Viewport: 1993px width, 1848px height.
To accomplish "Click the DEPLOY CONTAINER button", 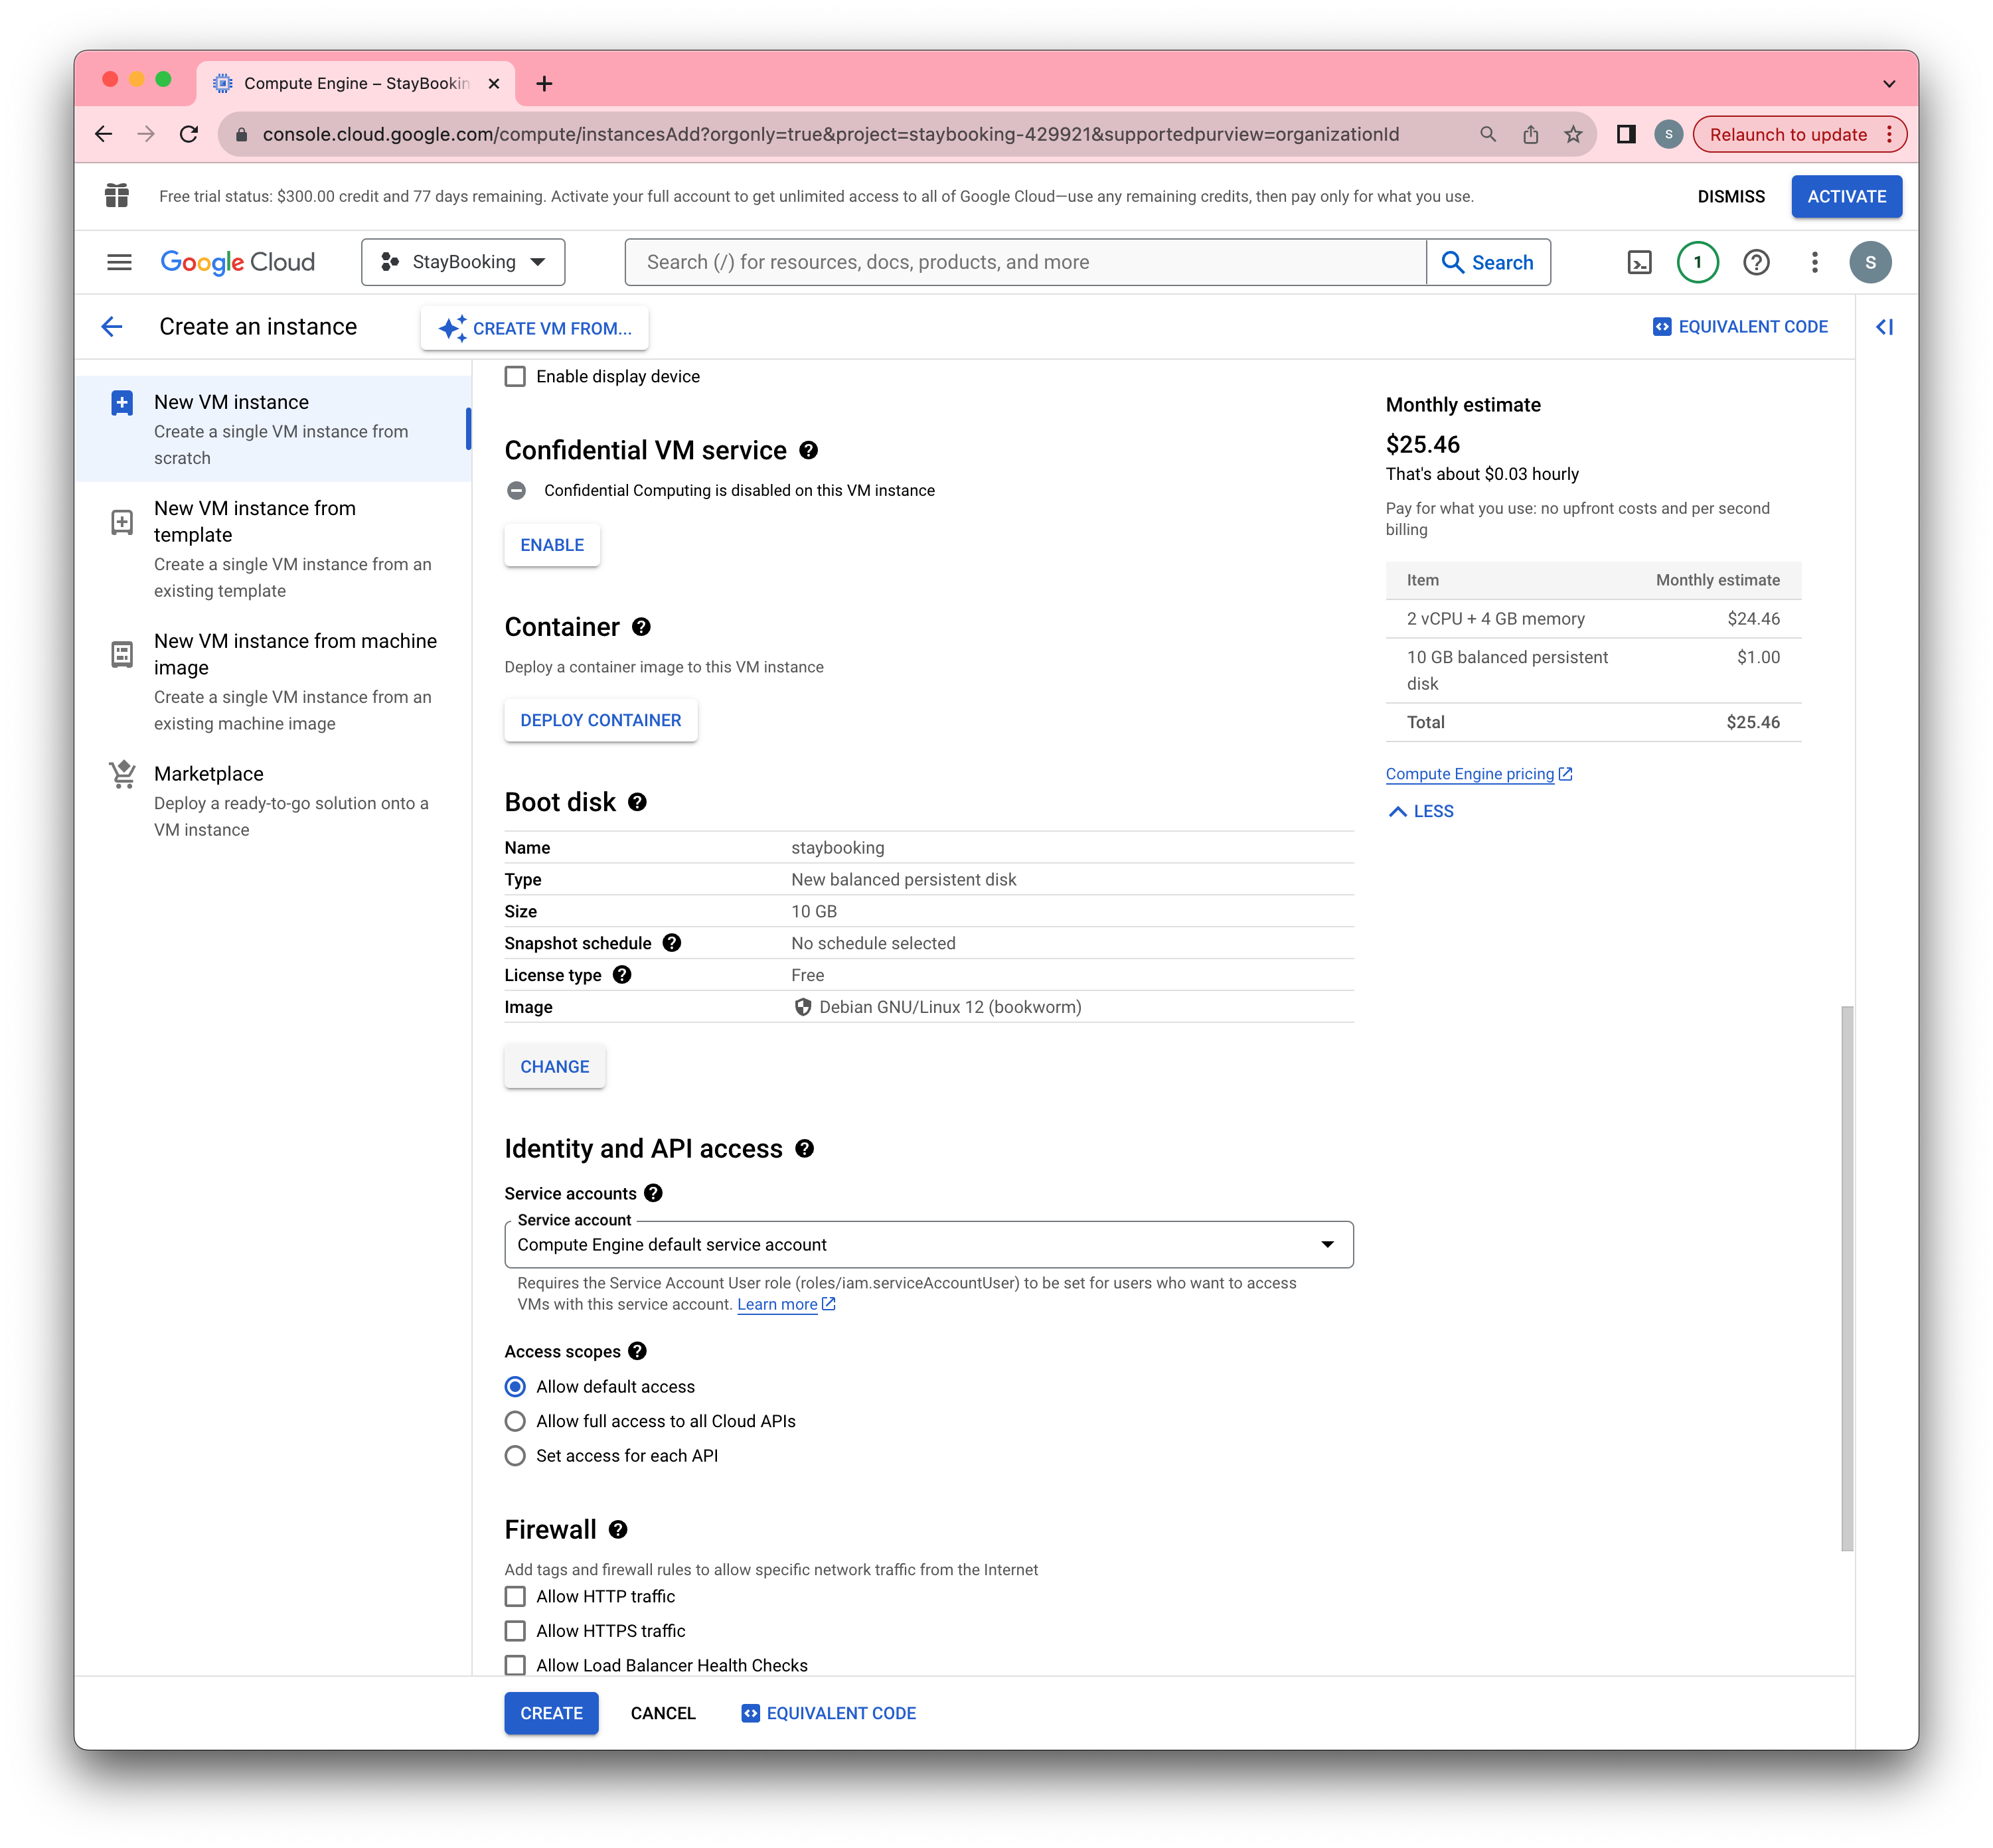I will pyautogui.click(x=600, y=720).
